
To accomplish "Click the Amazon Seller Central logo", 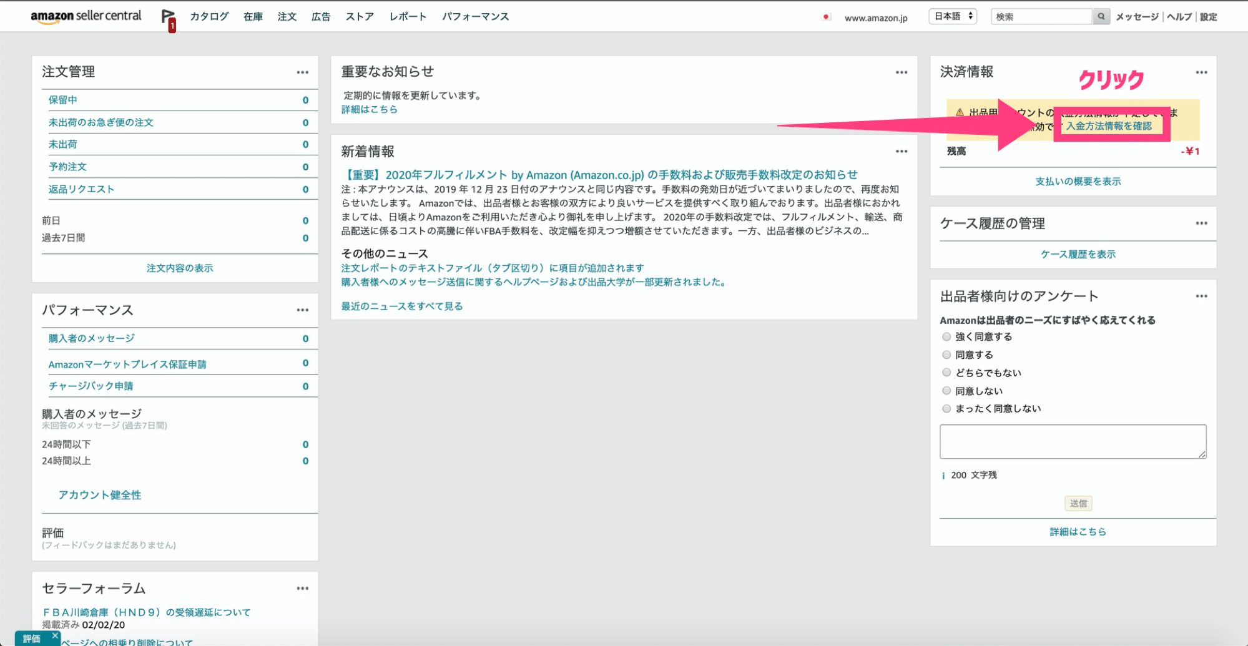I will [x=86, y=16].
